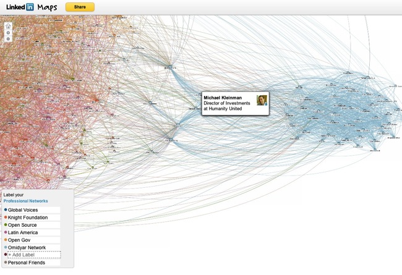Viewport: 402px width, 275px height.
Task: Click 'Label your' text in legend panel
Action: pos(14,195)
